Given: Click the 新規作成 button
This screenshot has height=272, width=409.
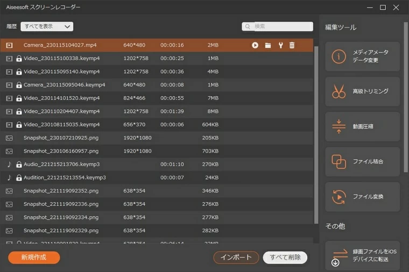Looking at the screenshot, I should pyautogui.click(x=34, y=257).
